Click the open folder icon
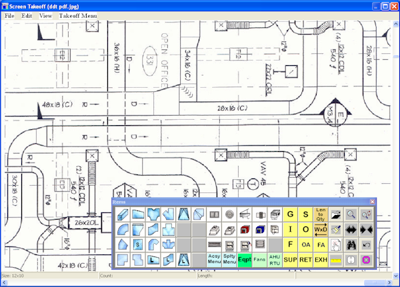400x287 pixels. point(336,214)
